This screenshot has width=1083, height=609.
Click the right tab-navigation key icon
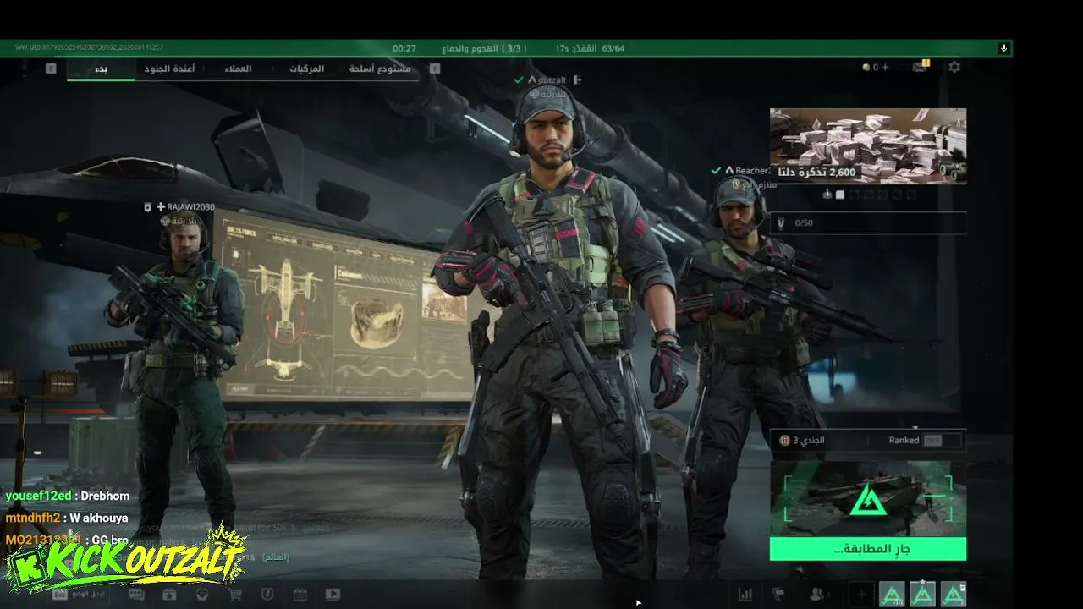pos(435,69)
